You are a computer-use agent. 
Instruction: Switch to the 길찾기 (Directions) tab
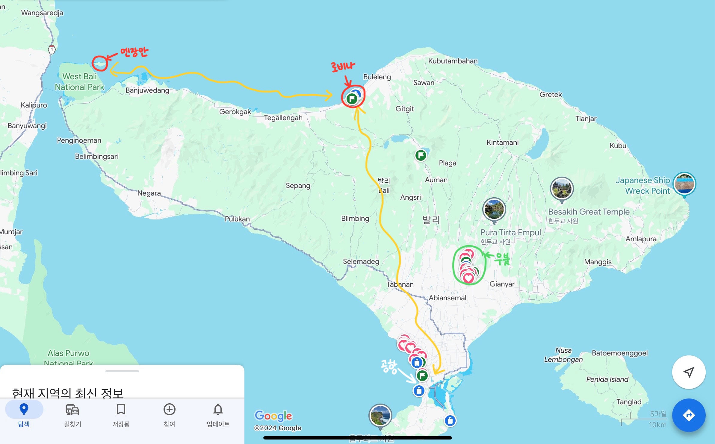(72, 415)
